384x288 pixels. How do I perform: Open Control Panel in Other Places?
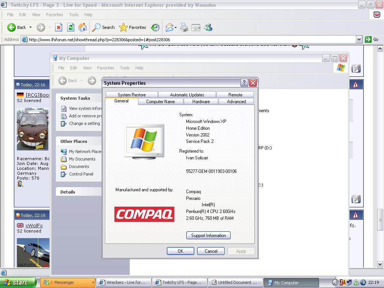(x=77, y=174)
